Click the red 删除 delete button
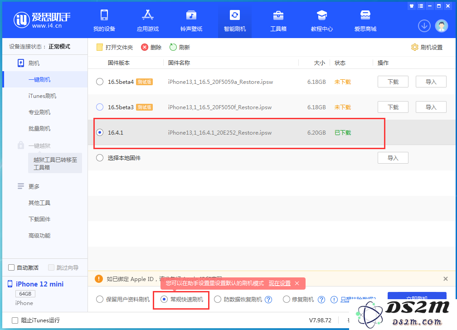This screenshot has height=330, width=457. [151, 47]
